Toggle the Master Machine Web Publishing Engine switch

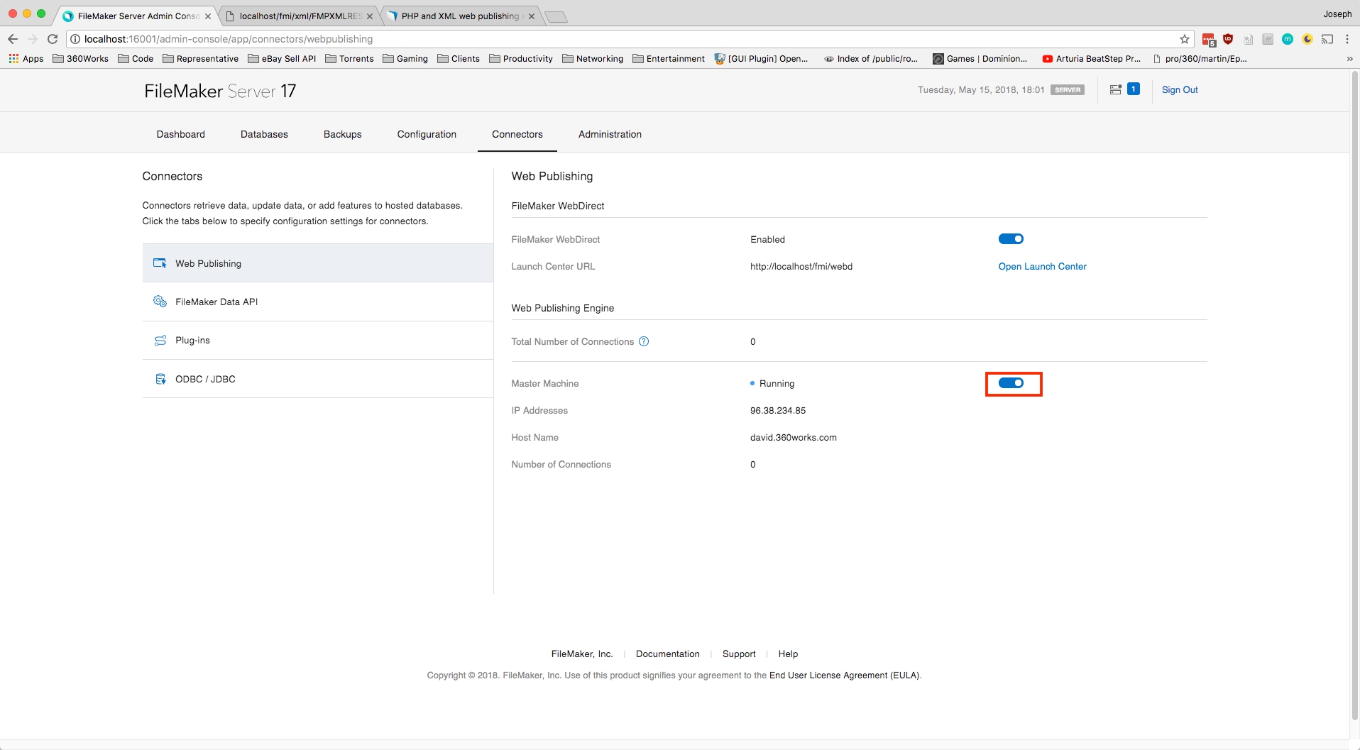[x=1011, y=383]
